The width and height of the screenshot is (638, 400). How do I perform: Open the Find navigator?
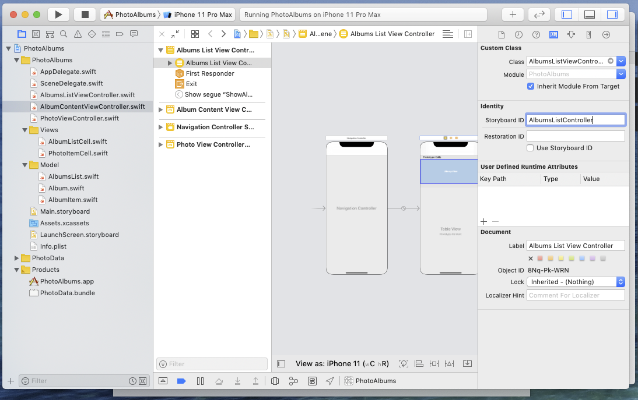click(64, 34)
